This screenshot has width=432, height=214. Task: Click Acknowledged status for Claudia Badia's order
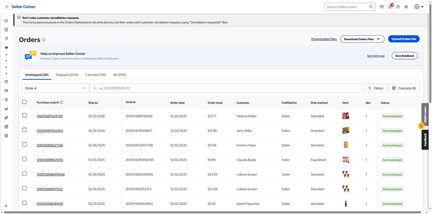pos(392,160)
